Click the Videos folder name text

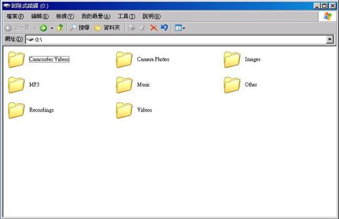[x=145, y=110]
